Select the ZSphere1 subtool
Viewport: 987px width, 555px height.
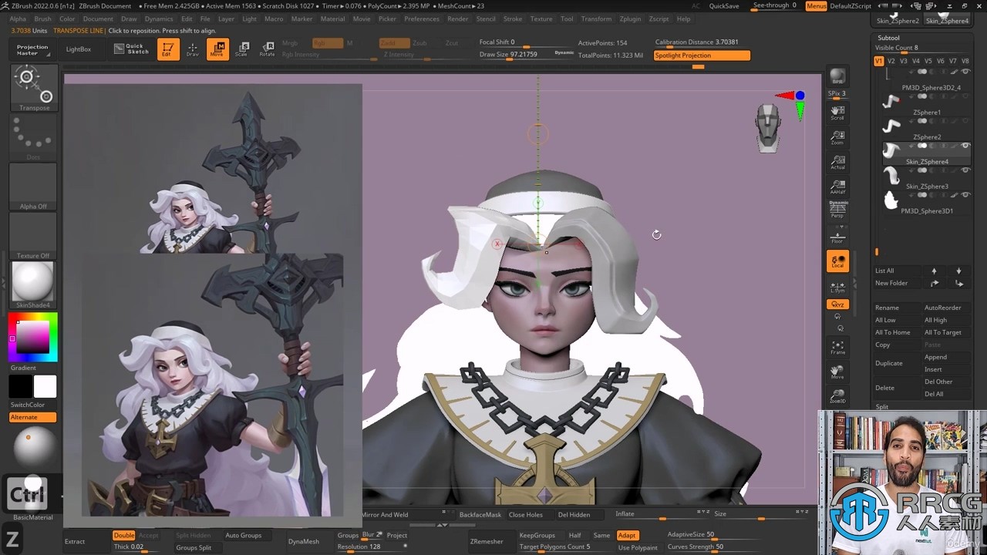click(x=927, y=104)
